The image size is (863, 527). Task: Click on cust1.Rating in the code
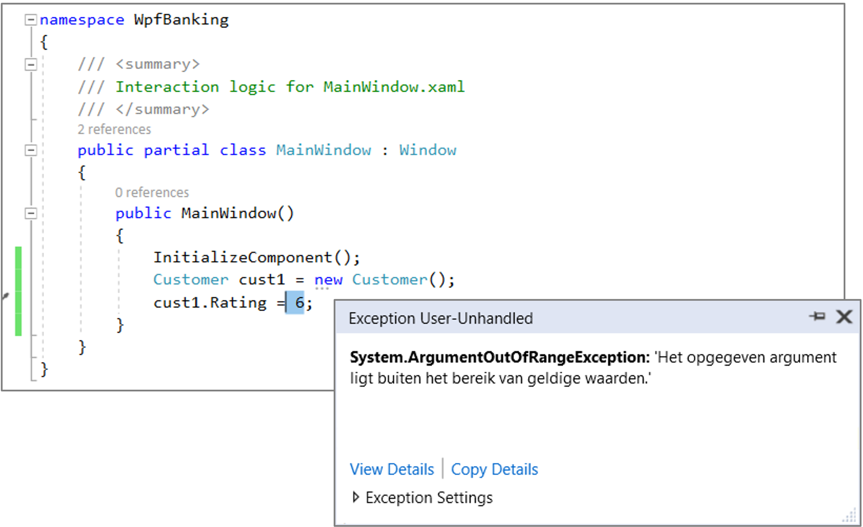[210, 303]
